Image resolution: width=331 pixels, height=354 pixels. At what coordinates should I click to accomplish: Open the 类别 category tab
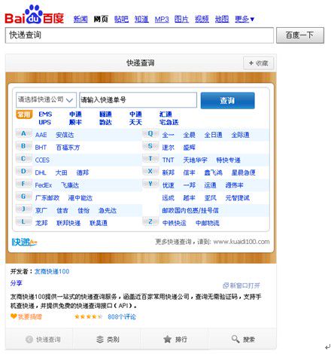tap(108, 340)
